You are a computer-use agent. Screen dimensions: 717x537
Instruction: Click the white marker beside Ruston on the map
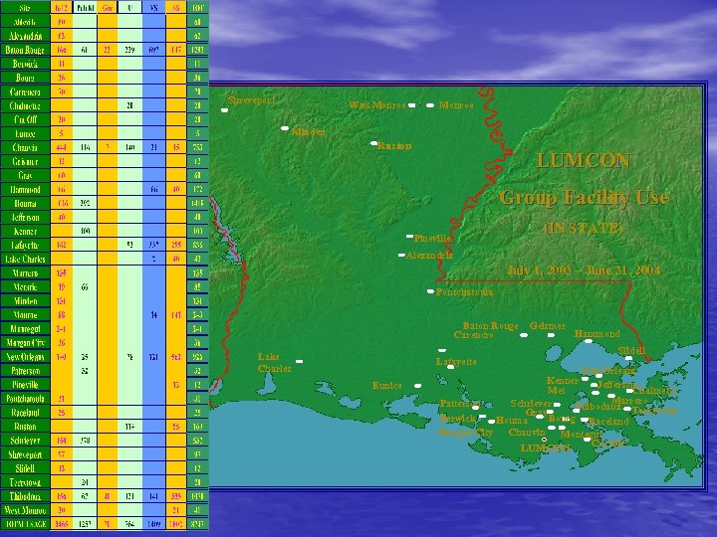pyautogui.click(x=373, y=143)
